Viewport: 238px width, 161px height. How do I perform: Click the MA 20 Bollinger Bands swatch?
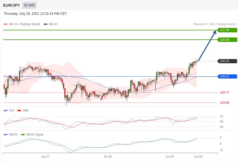(x=6, y=24)
